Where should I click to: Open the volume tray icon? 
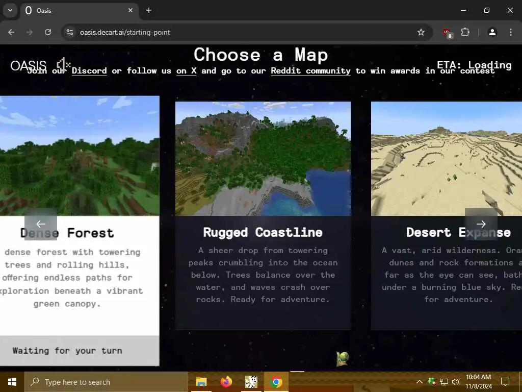(x=456, y=382)
